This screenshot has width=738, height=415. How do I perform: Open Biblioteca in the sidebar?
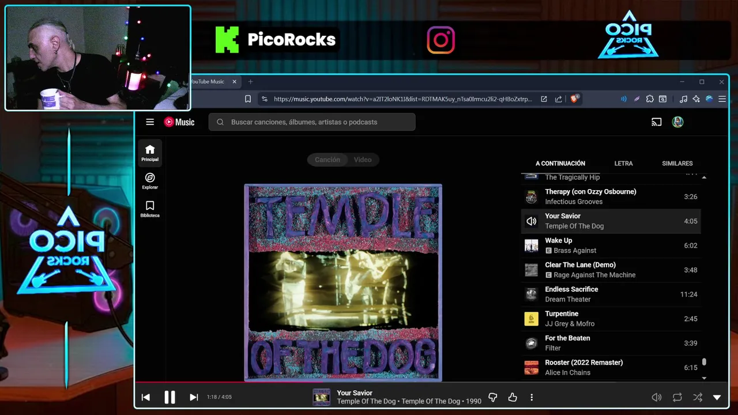coord(150,209)
